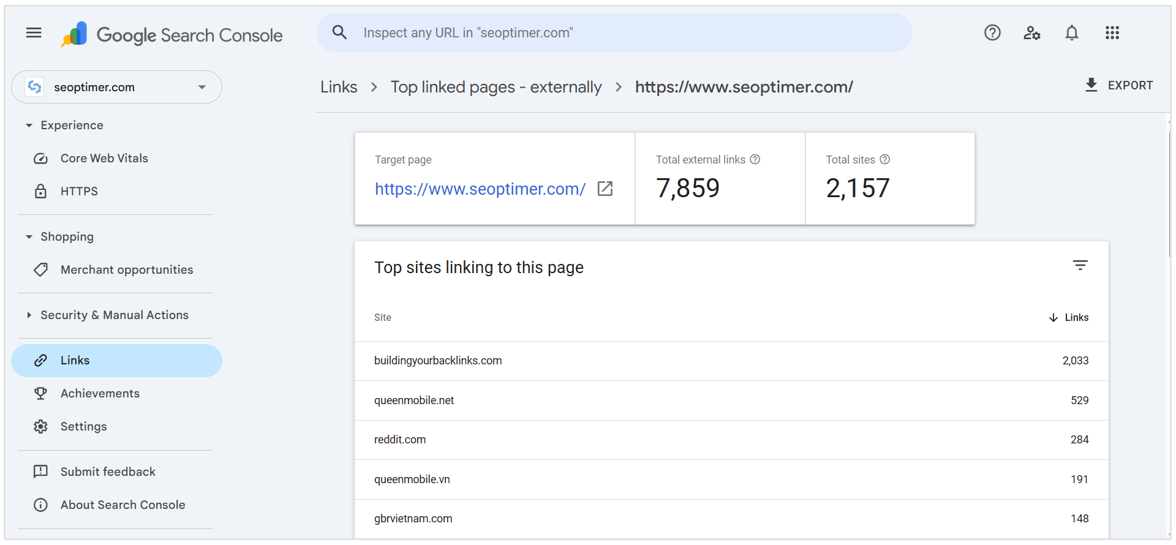Show info for Total sites

pyautogui.click(x=884, y=159)
